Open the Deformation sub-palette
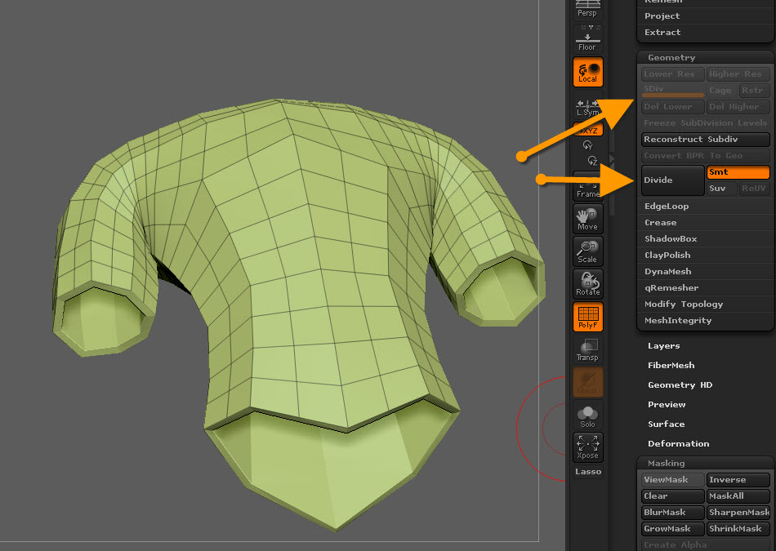The width and height of the screenshot is (776, 551). pos(678,444)
